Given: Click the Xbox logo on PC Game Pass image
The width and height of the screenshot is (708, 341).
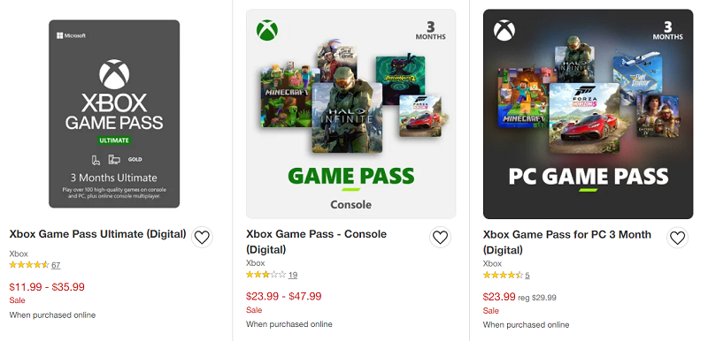Looking at the screenshot, I should [x=504, y=30].
